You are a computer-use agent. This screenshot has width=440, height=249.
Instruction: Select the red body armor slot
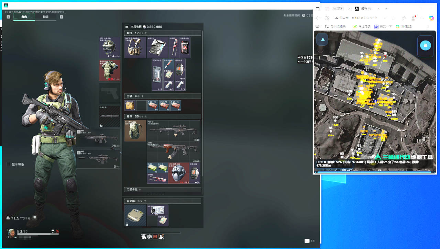point(110,70)
